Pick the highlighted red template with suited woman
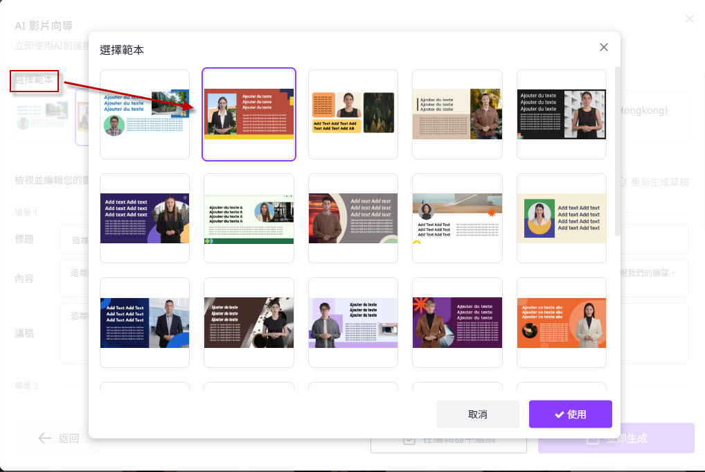Viewport: 705px width, 472px height. pyautogui.click(x=249, y=114)
